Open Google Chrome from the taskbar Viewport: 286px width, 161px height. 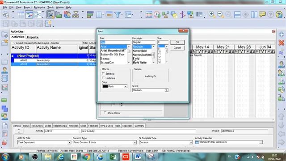click(x=87, y=157)
